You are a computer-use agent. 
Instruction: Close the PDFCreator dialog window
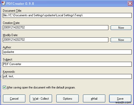point(130,4)
